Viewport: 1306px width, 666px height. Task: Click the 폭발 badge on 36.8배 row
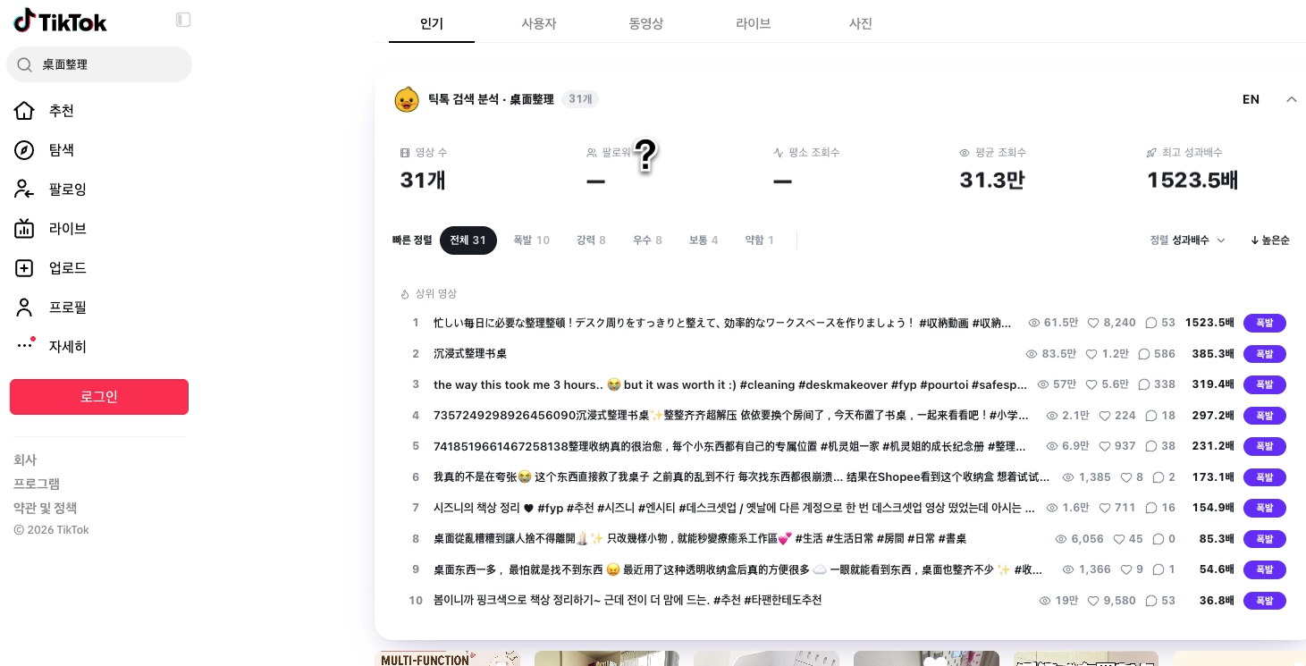[x=1264, y=601]
